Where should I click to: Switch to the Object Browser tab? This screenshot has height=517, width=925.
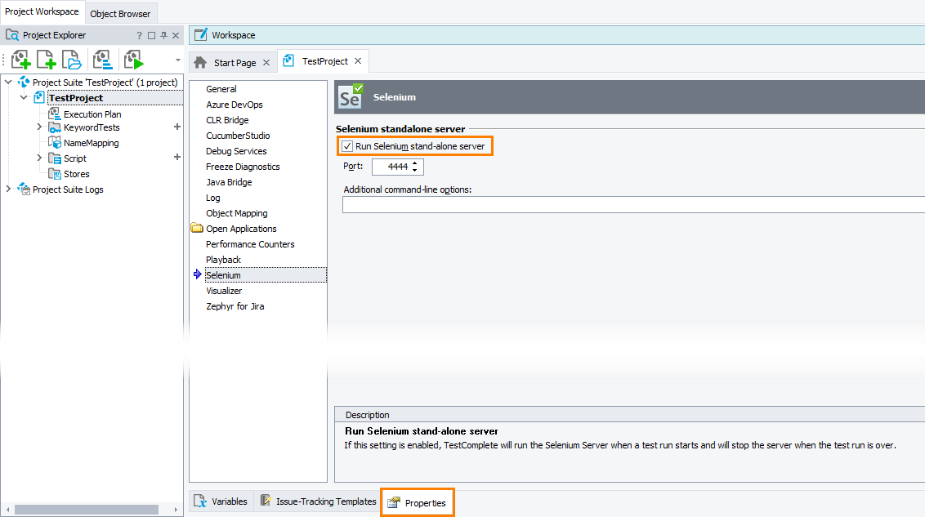120,13
